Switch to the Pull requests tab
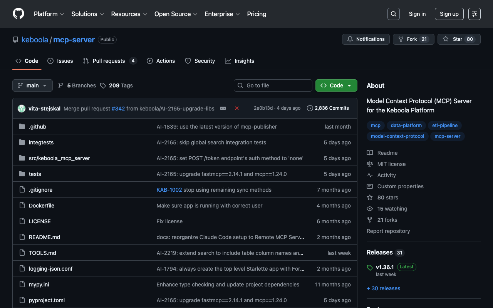 [109, 61]
